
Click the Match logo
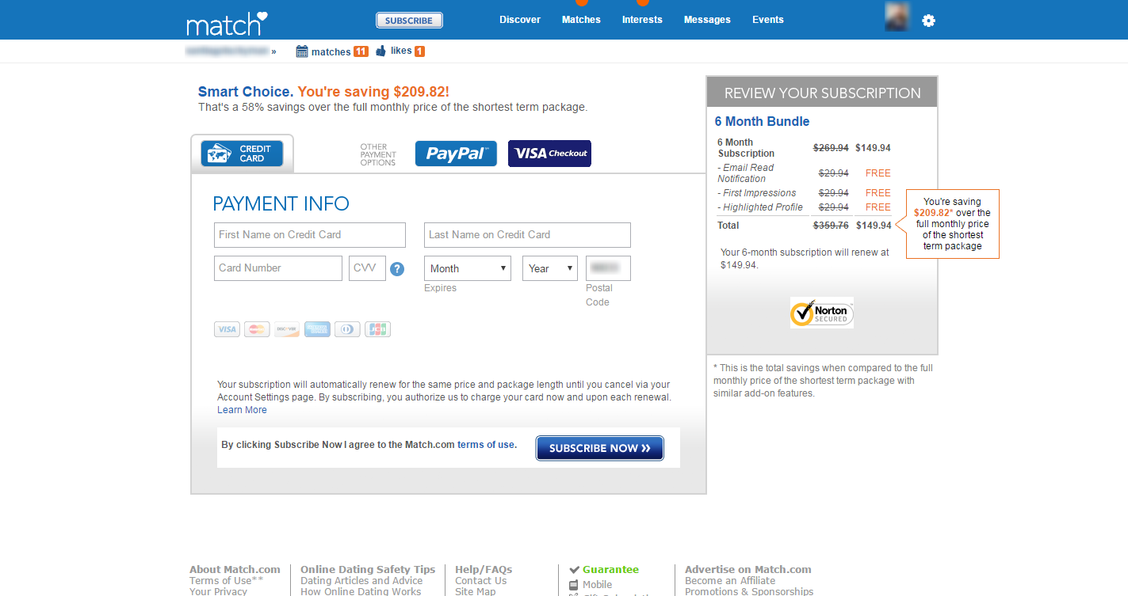click(x=227, y=23)
